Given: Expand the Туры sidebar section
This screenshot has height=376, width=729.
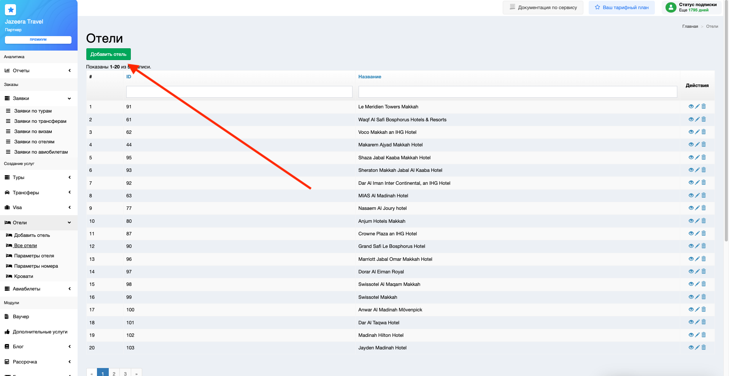Looking at the screenshot, I should (38, 178).
